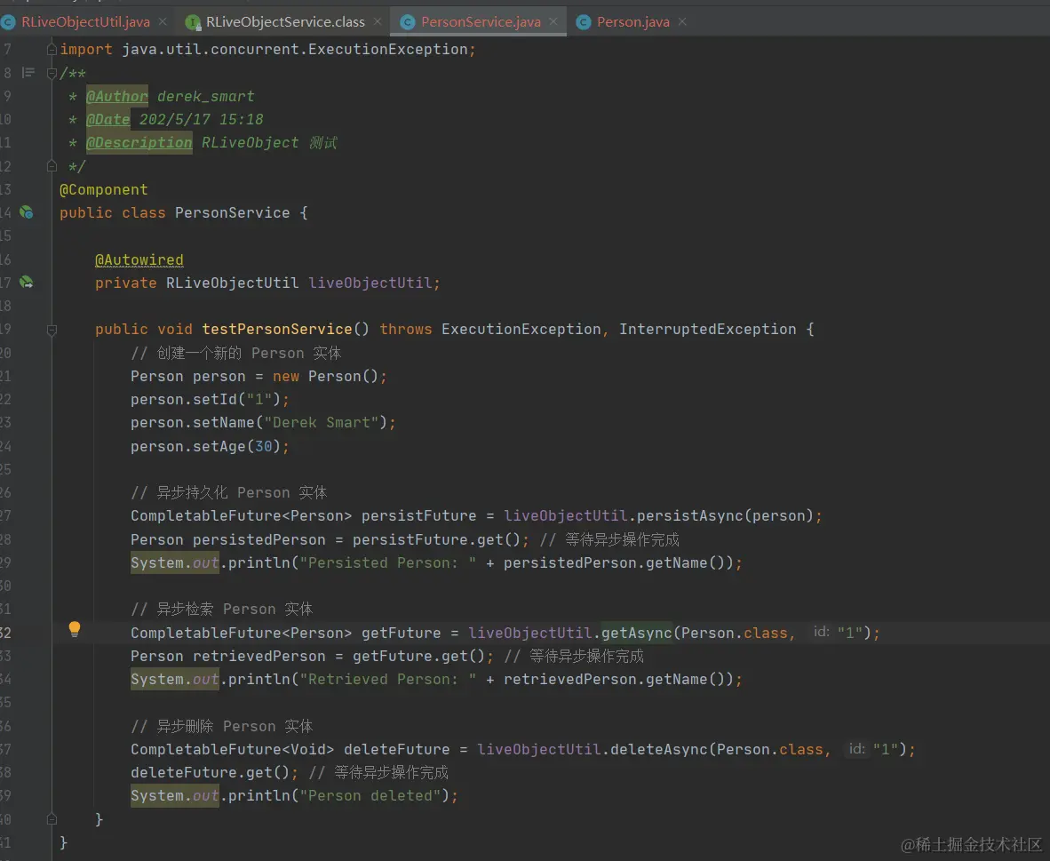Open the Person.java tab

[x=632, y=22]
